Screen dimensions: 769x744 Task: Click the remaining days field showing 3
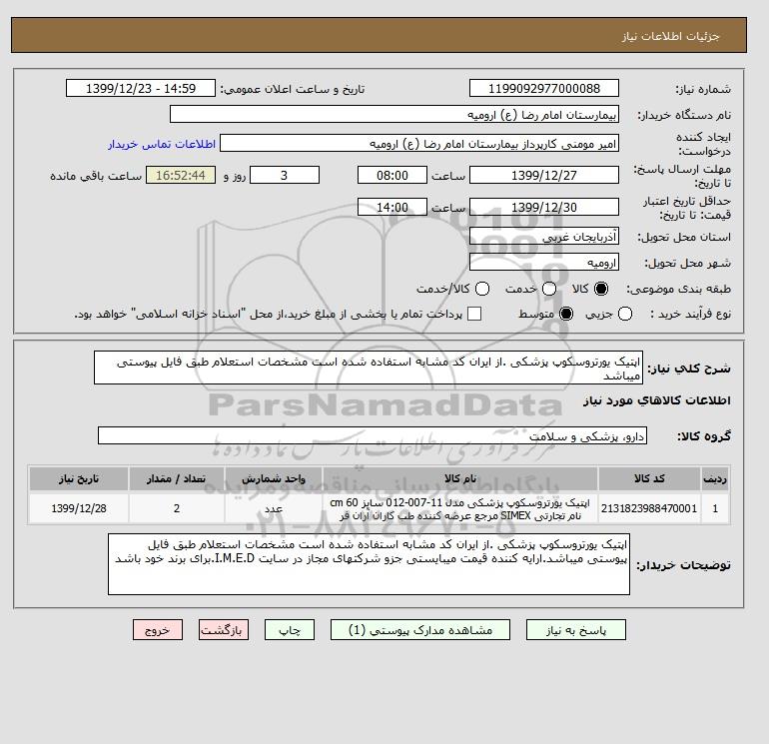click(285, 175)
